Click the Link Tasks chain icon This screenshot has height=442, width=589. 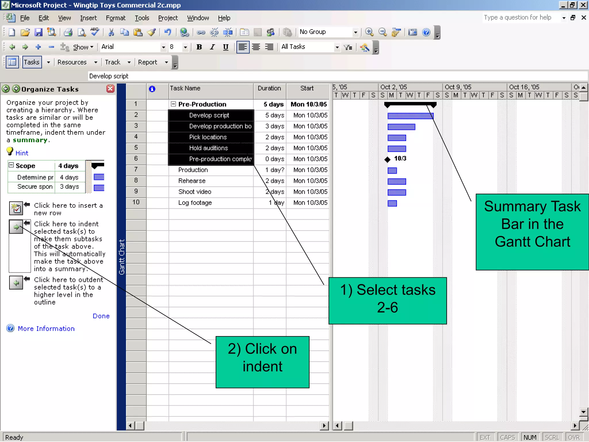pyautogui.click(x=201, y=32)
